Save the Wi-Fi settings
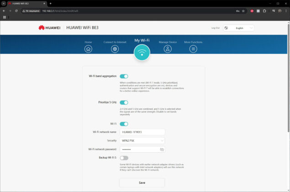 pyautogui.click(x=142, y=183)
